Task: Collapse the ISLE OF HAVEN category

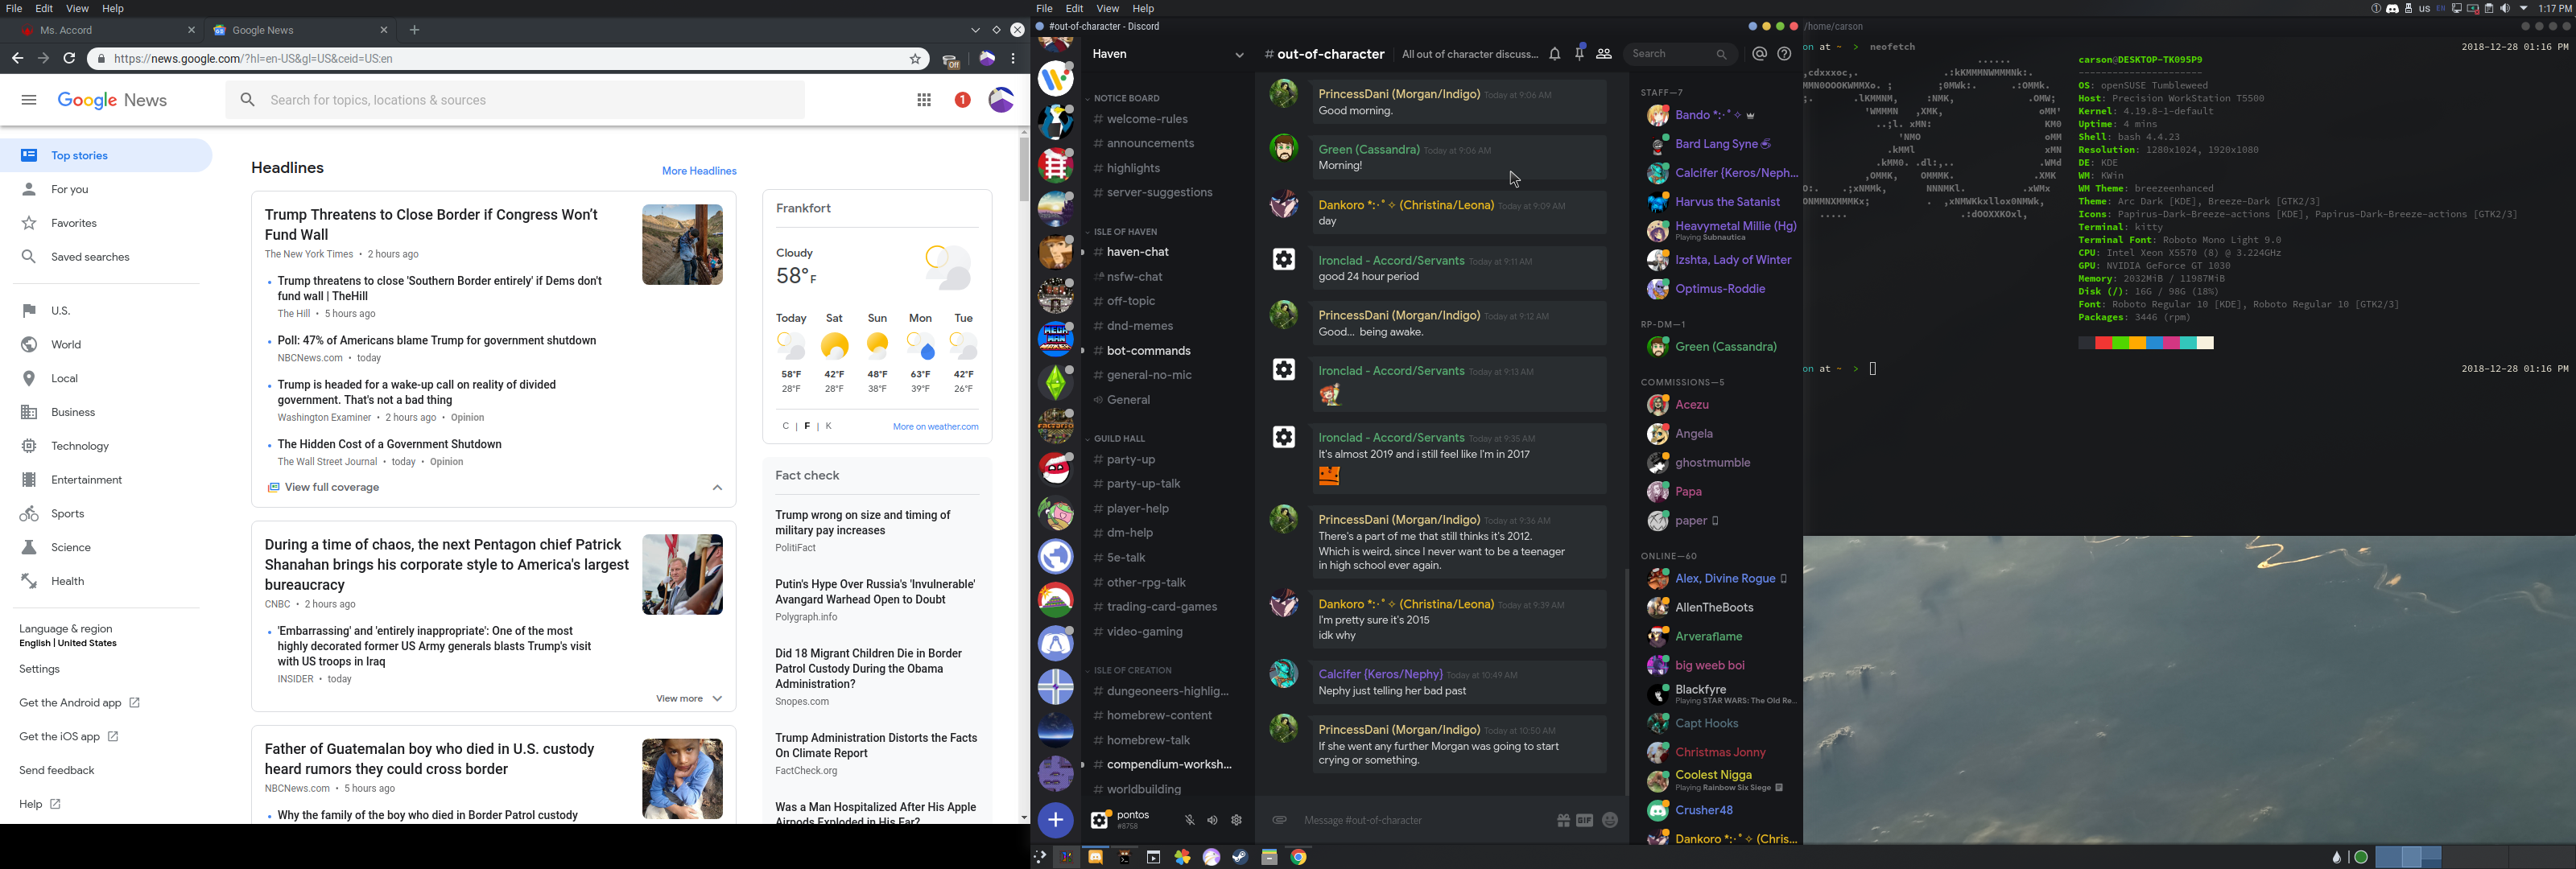Action: coord(1122,232)
